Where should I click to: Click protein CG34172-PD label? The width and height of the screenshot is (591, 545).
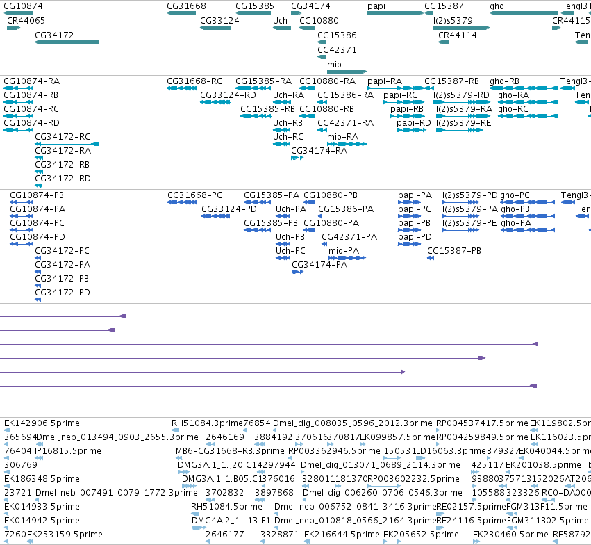coord(63,292)
